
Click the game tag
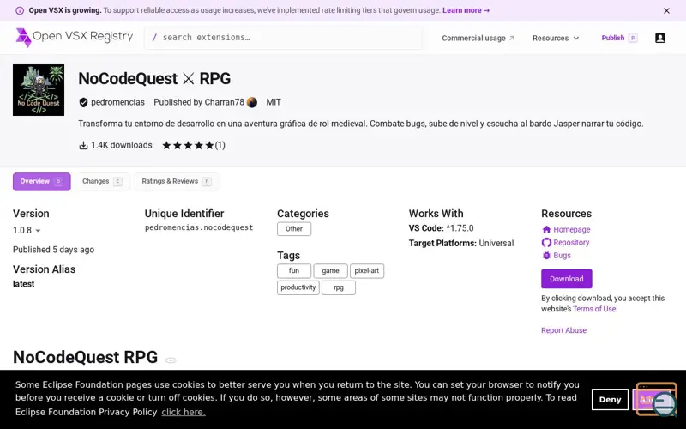[330, 271]
